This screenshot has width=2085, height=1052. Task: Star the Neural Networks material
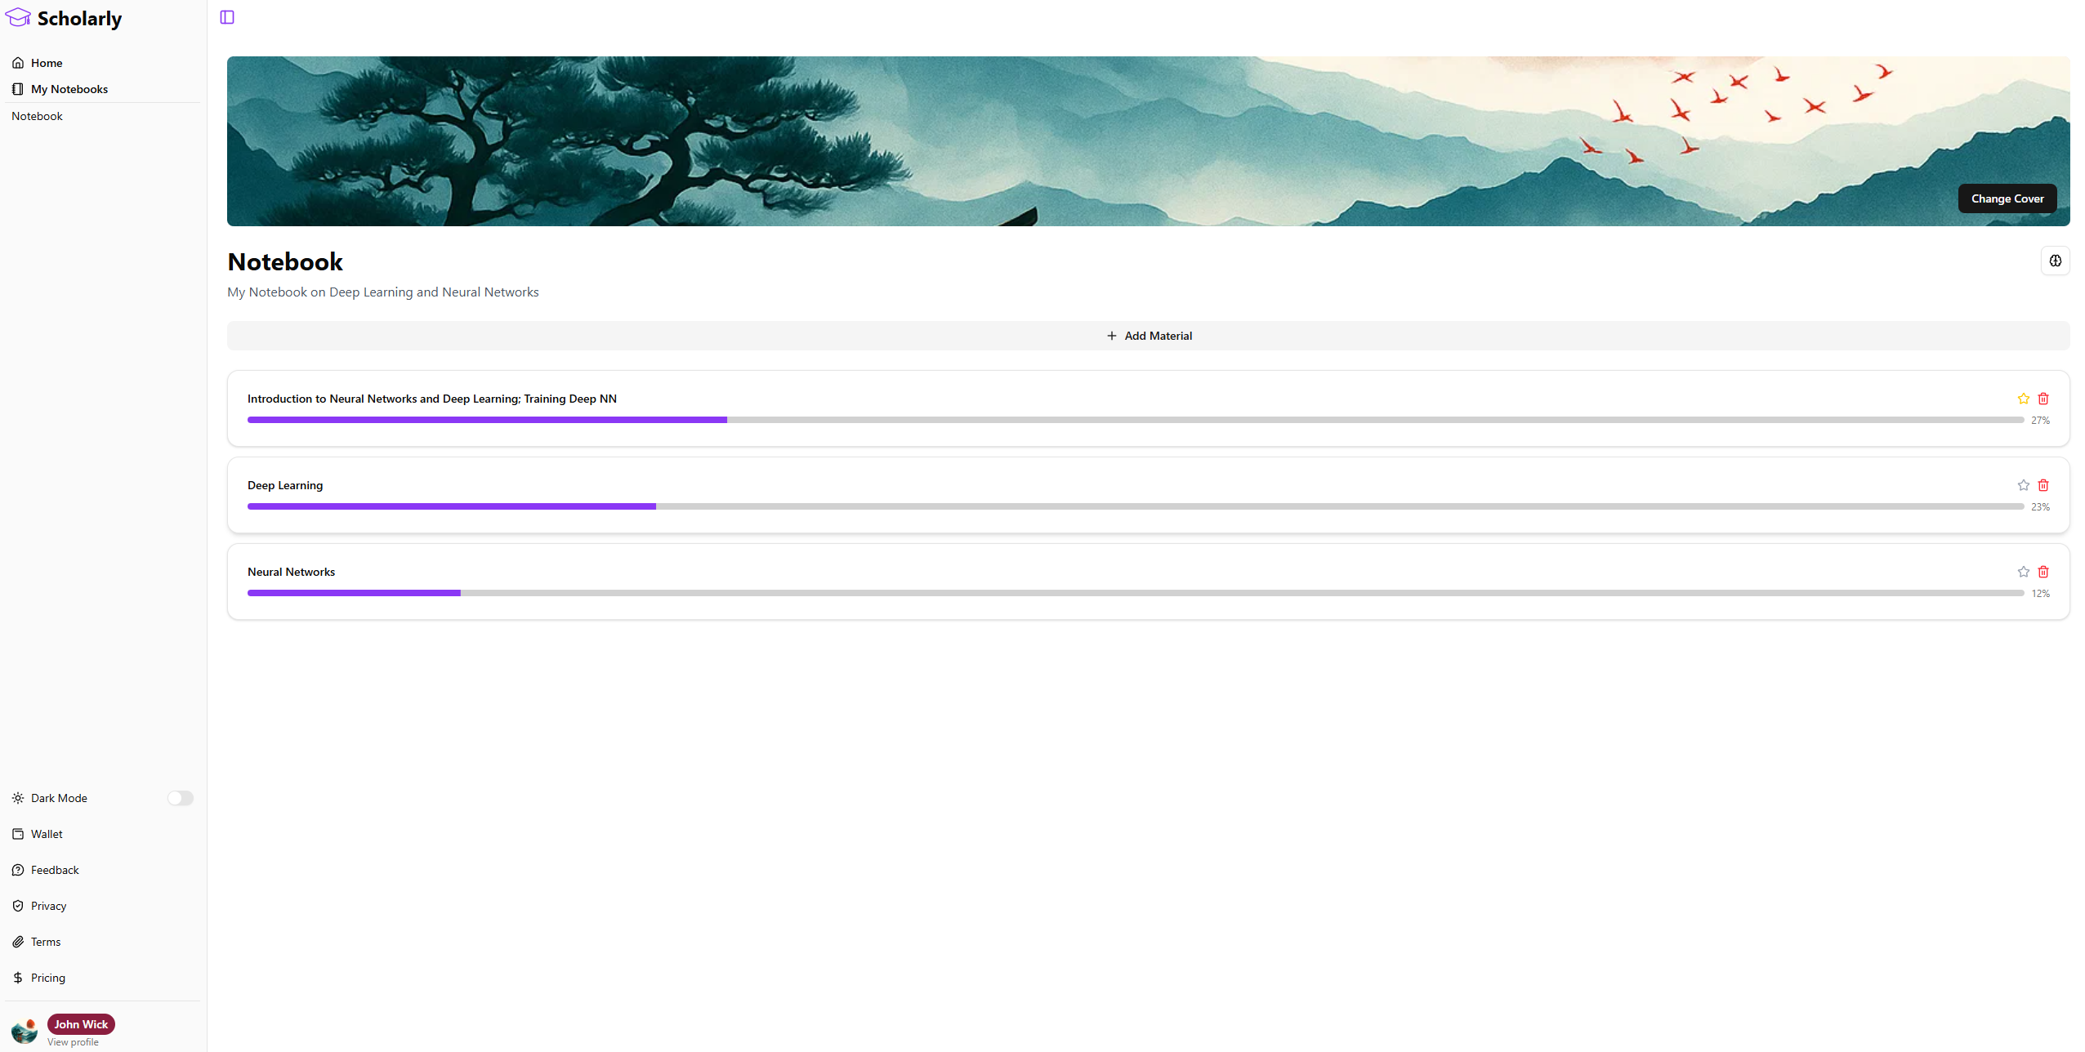coord(2023,572)
